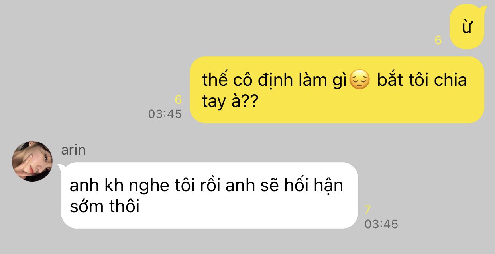495x254 pixels.
Task: Click unread count 7 beside arin's message
Action: tap(368, 210)
